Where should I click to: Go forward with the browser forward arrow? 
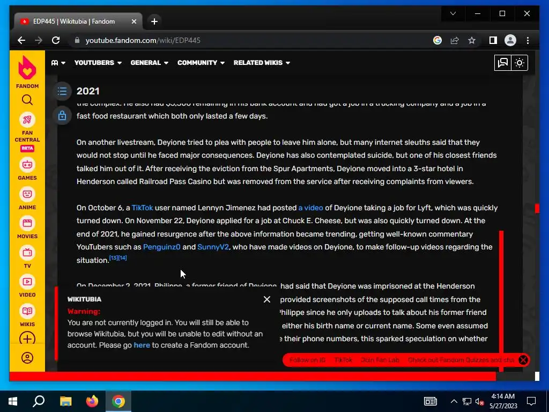(x=39, y=40)
